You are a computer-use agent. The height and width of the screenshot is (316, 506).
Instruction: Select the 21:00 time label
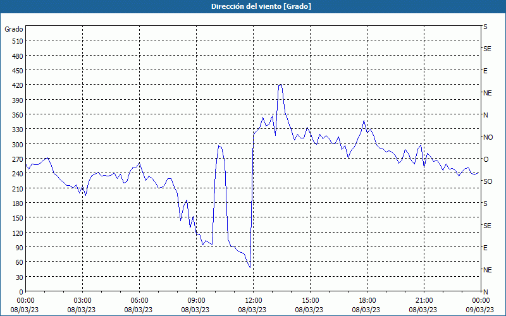coord(424,301)
